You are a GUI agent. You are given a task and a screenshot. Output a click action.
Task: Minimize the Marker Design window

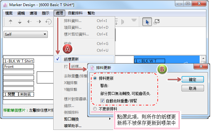179,3
